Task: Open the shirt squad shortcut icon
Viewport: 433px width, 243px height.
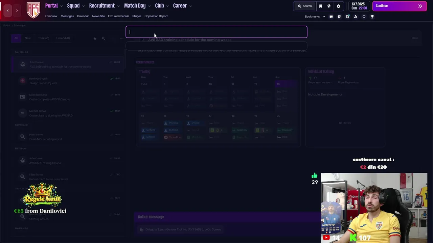Action: [x=339, y=17]
